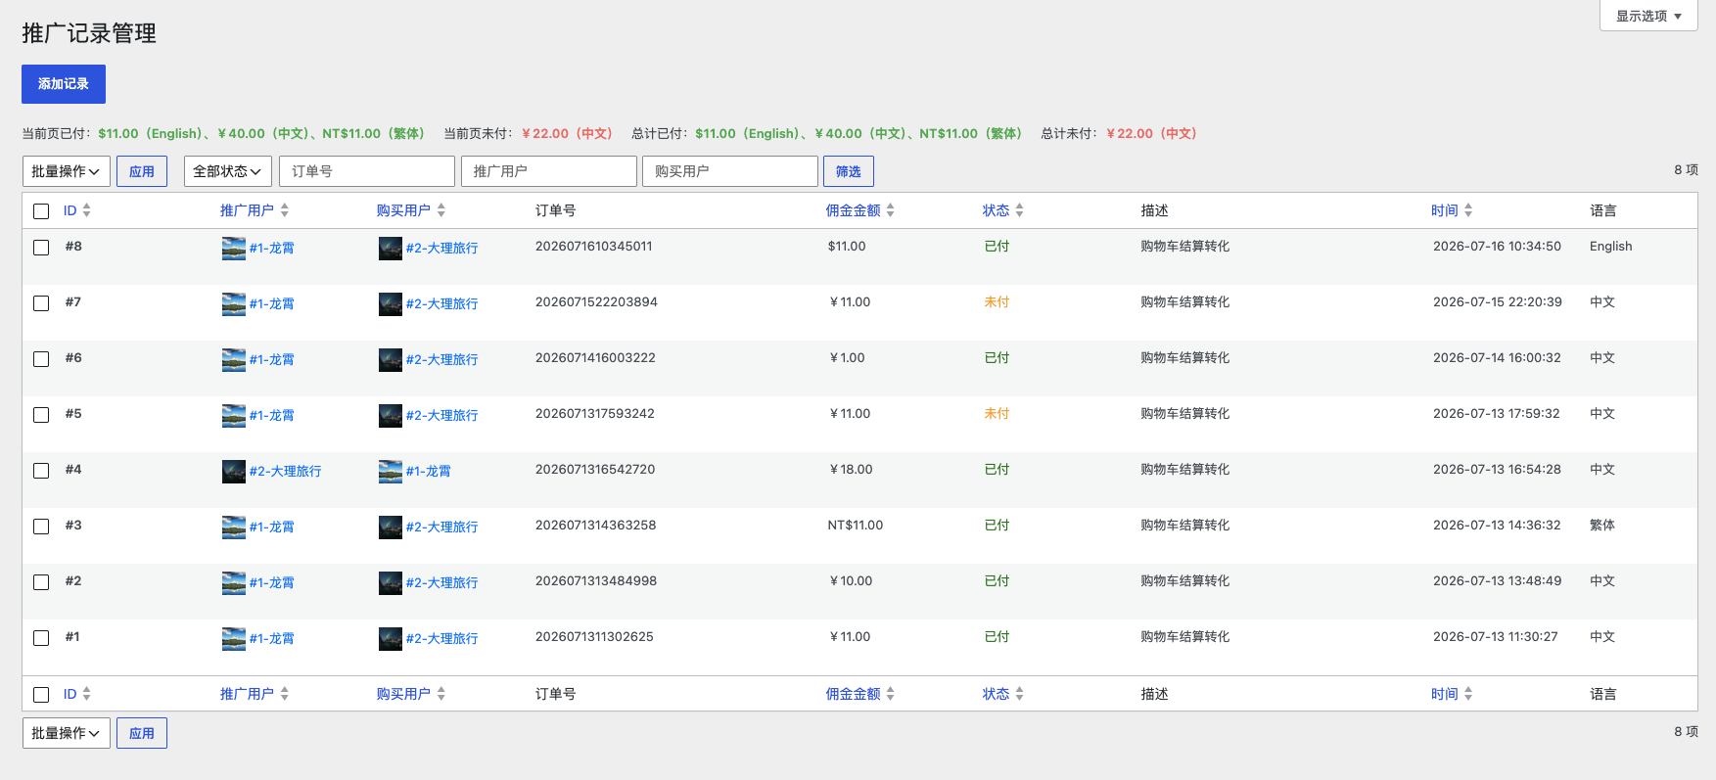Check the box for record #8

coord(41,248)
